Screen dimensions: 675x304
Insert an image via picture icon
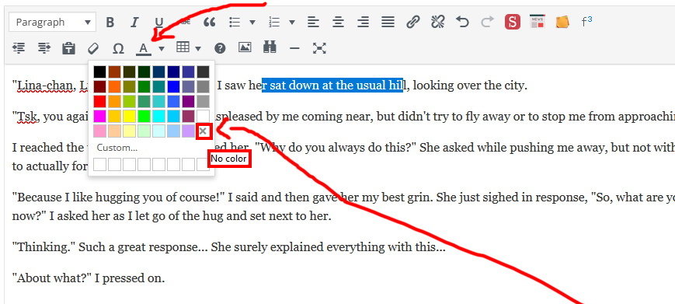coord(245,47)
